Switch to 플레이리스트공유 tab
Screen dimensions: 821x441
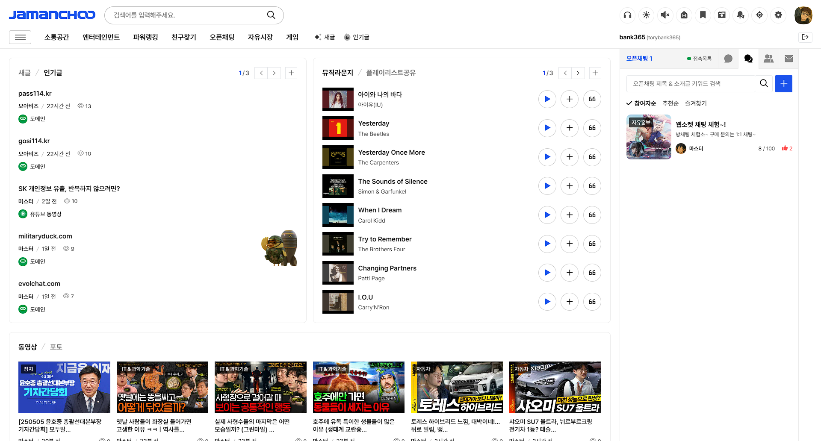pos(391,73)
